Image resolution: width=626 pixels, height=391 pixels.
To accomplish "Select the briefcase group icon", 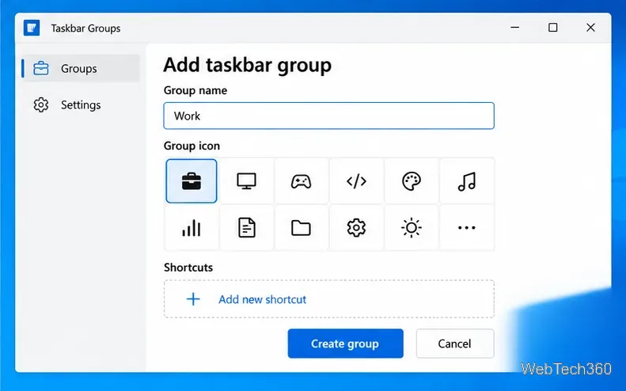I will point(192,181).
